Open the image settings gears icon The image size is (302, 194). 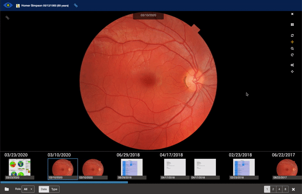[x=292, y=65]
